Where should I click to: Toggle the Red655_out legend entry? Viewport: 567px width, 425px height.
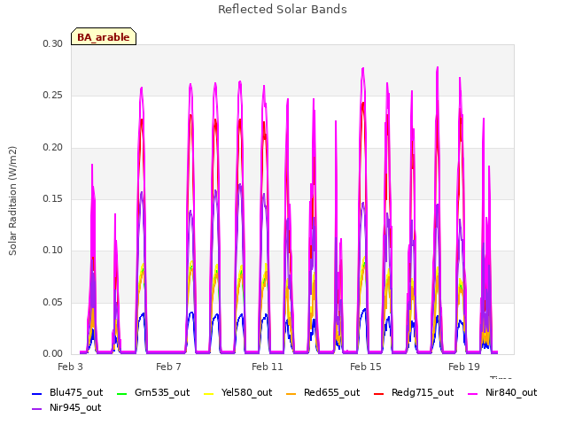(x=322, y=393)
